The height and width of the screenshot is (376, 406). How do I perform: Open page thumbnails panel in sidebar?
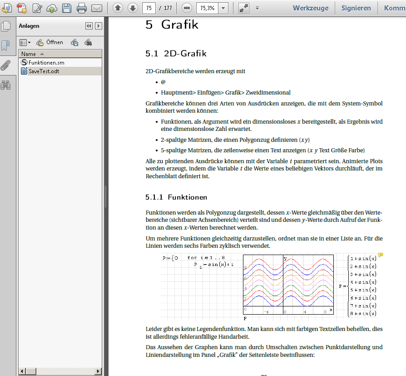click(5, 26)
